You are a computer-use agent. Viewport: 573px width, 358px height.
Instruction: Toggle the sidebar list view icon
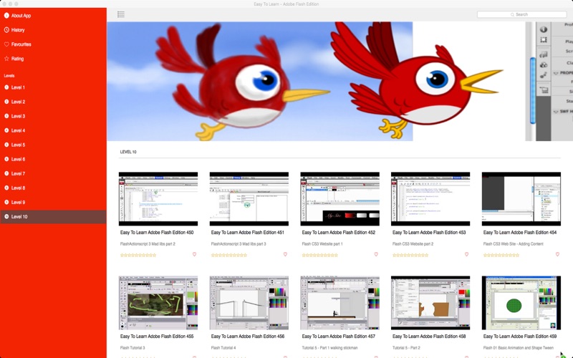click(x=121, y=14)
